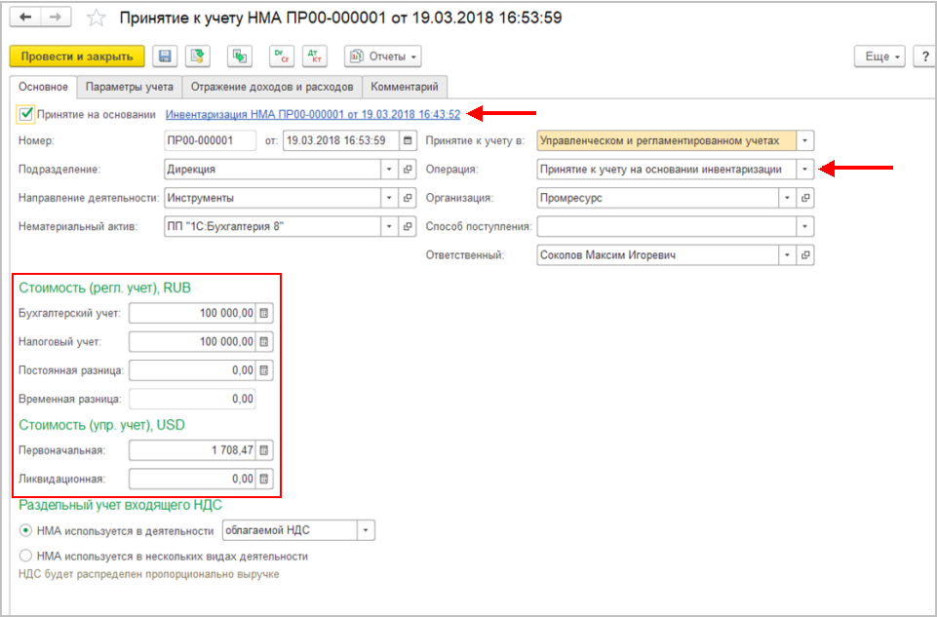The width and height of the screenshot is (937, 617).
Task: Go back with the left arrow button
Action: (25, 17)
